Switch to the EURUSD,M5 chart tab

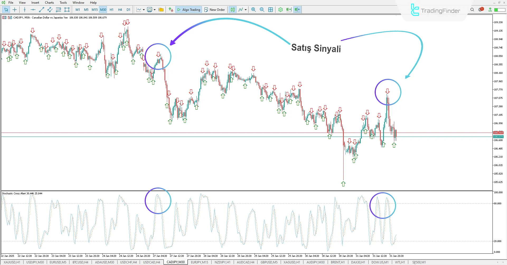coord(58,262)
